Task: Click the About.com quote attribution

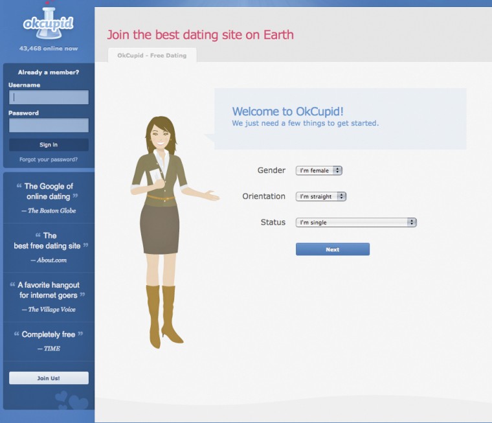Action: pos(49,260)
